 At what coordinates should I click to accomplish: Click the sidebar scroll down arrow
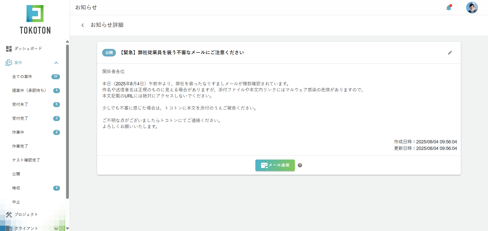click(67, 228)
